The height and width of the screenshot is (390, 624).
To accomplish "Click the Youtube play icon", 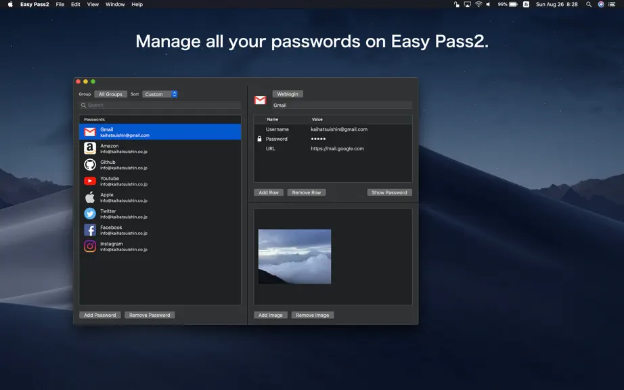I will click(90, 181).
